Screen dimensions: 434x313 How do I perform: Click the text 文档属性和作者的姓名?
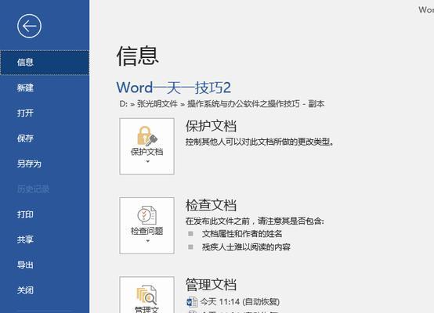(x=242, y=234)
